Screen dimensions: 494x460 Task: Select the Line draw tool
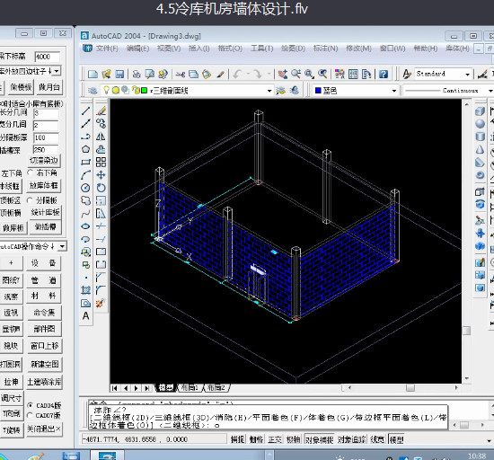click(85, 111)
